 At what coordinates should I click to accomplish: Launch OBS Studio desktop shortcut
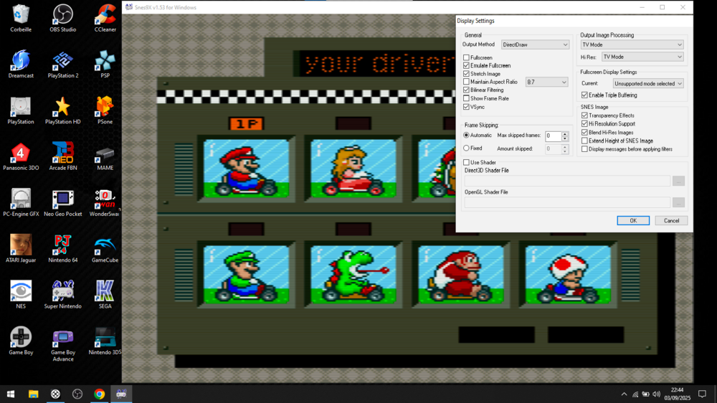(62, 19)
